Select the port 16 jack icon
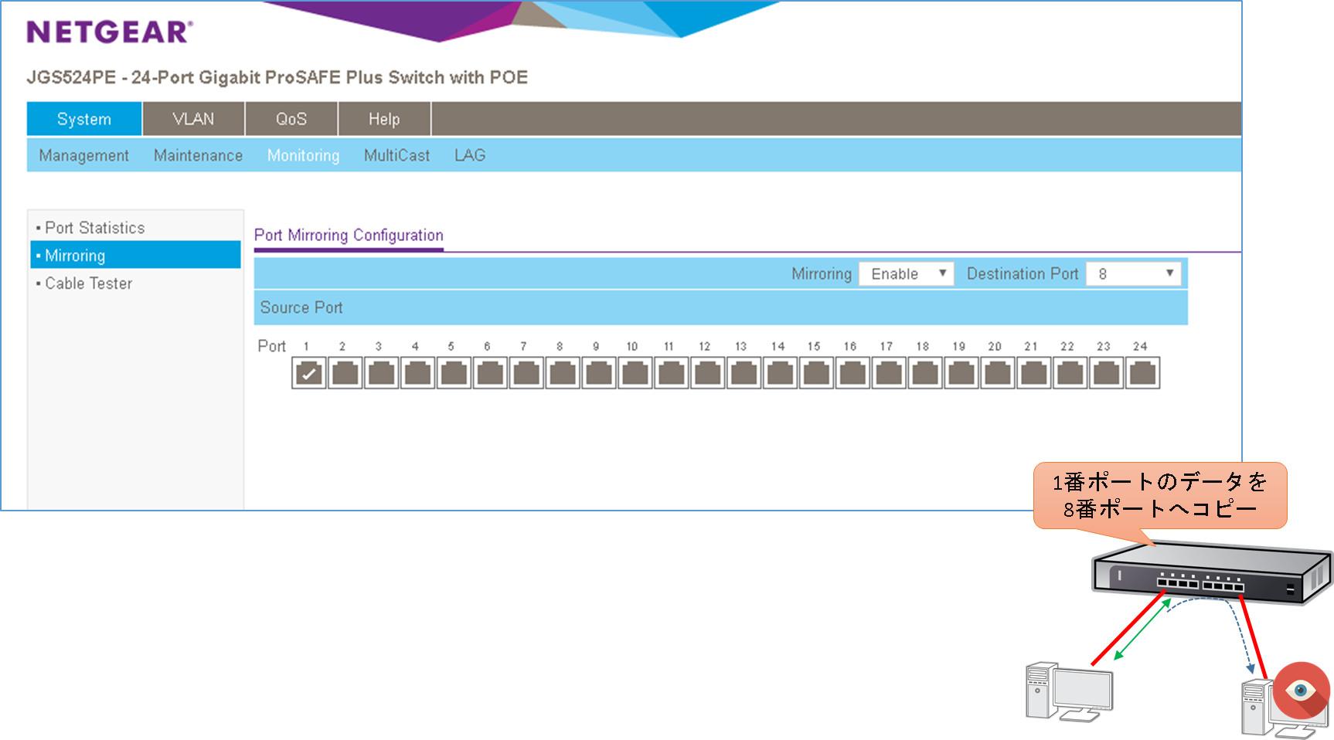This screenshot has height=740, width=1334. 852,374
